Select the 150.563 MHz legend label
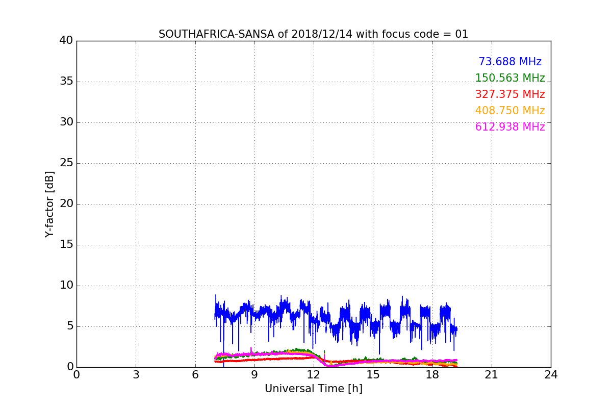This screenshot has width=612, height=408. [x=510, y=78]
